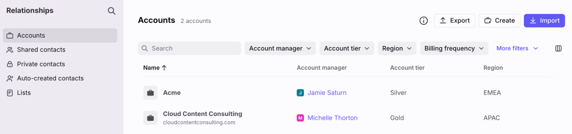The width and height of the screenshot is (572, 134).
Task: Open the Billing frequency filter dropdown
Action: pyautogui.click(x=454, y=48)
